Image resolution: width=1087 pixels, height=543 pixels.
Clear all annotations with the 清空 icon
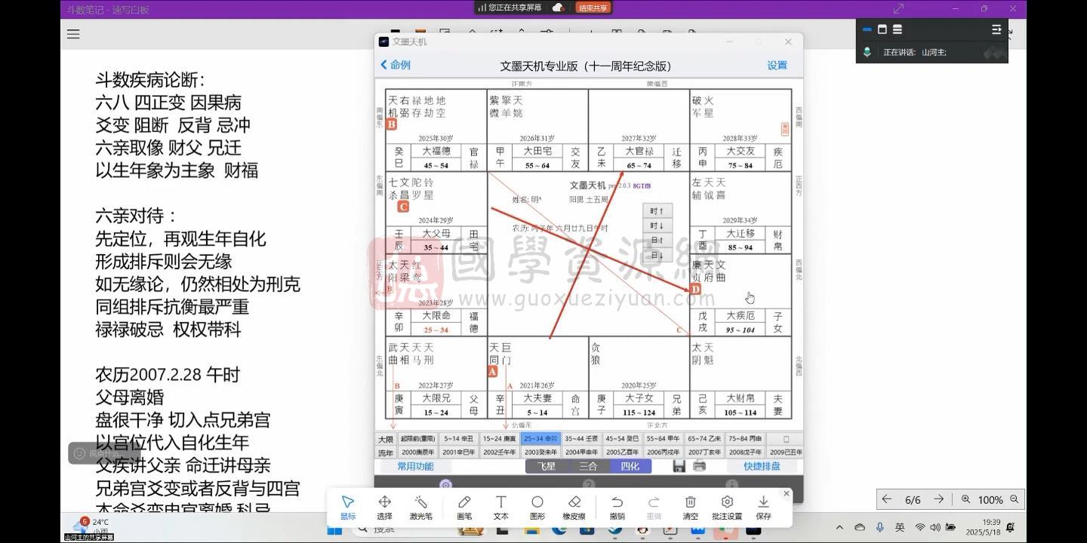690,506
